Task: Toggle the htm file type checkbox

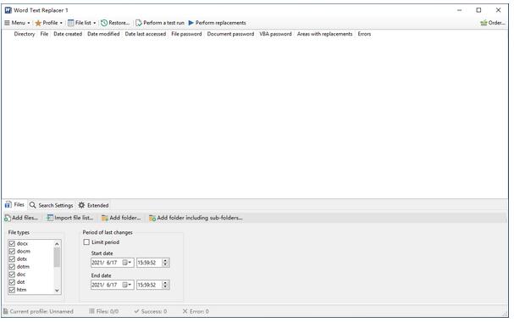Action: click(x=12, y=290)
